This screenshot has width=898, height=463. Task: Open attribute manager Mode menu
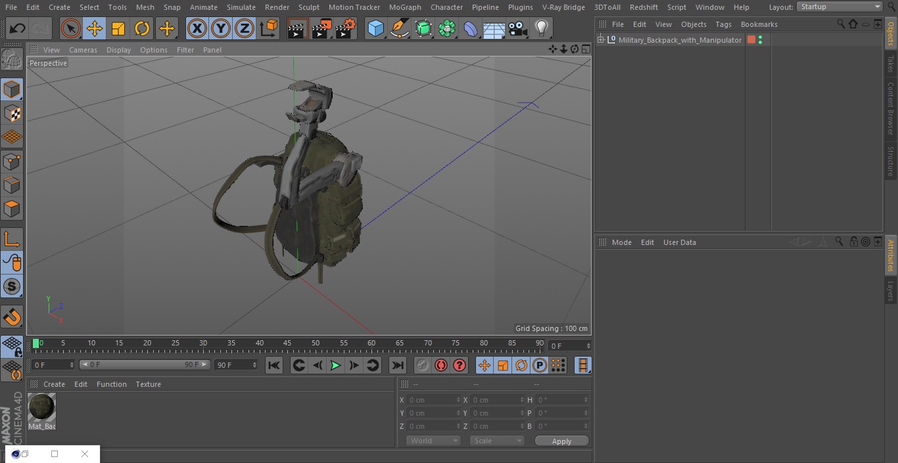(621, 242)
